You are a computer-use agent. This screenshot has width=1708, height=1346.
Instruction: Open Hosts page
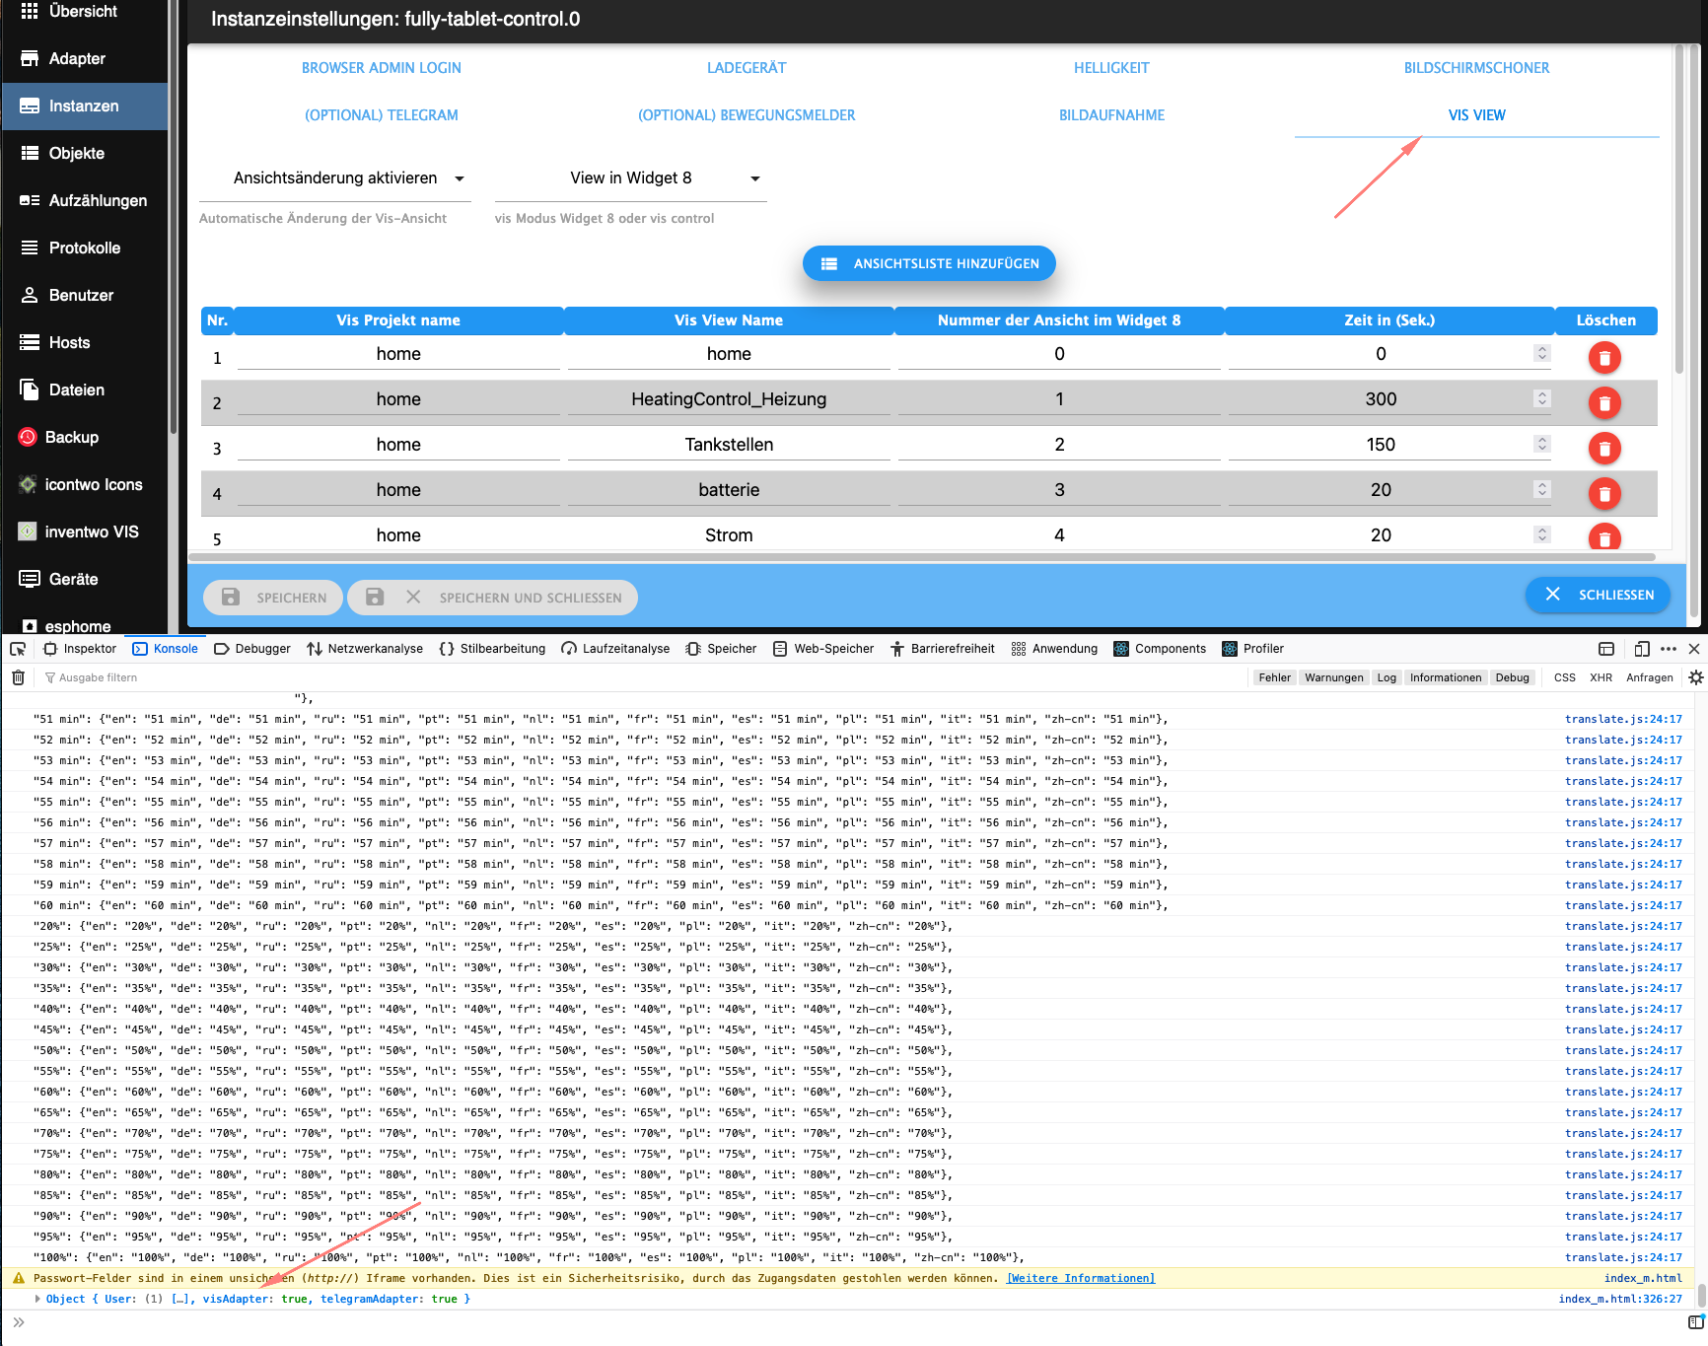pos(84,342)
